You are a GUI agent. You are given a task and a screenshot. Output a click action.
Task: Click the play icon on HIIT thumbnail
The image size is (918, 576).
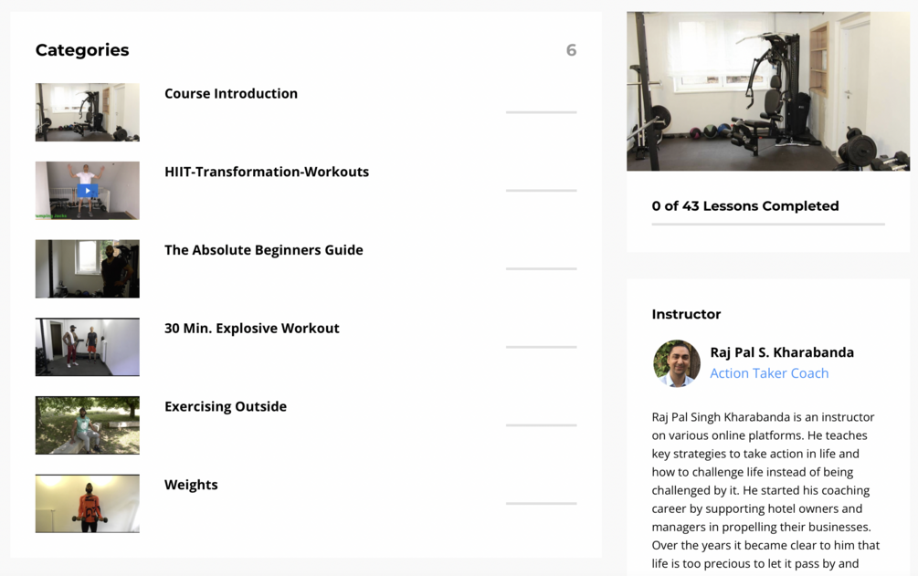point(87,191)
